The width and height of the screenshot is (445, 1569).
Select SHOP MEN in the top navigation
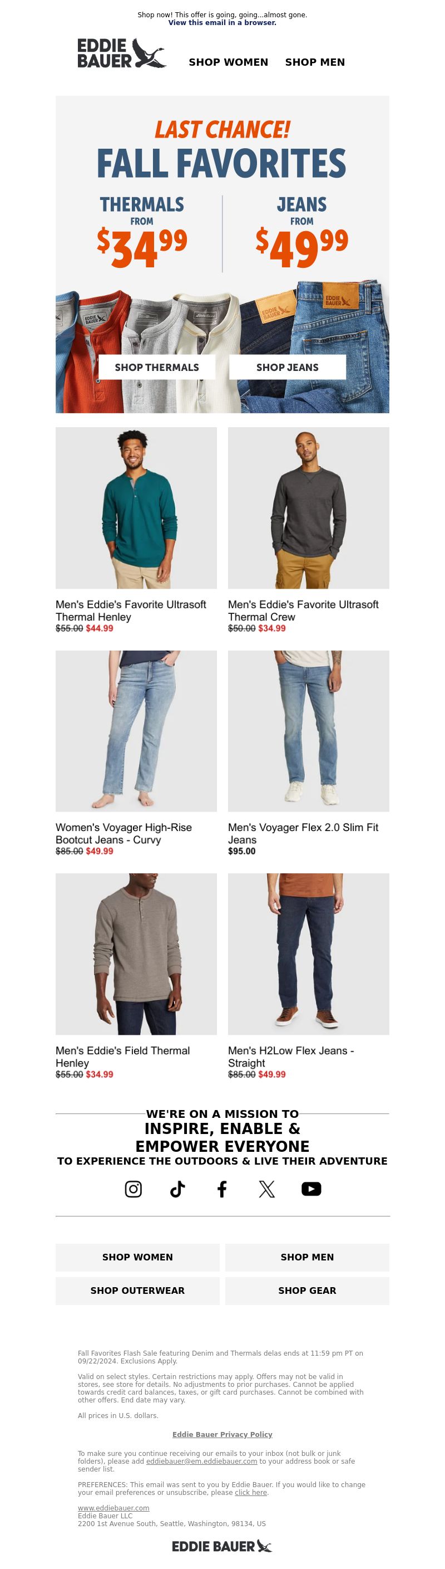[x=315, y=62]
